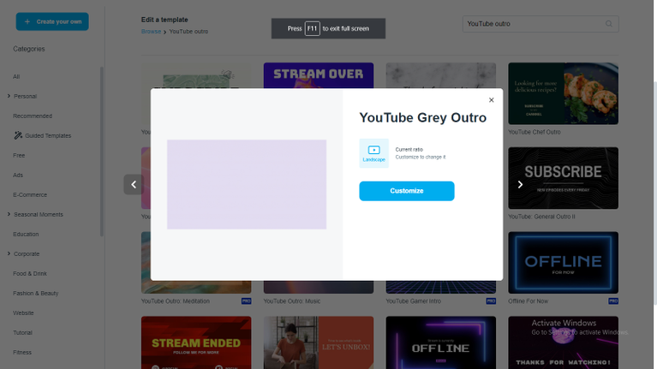Image resolution: width=657 pixels, height=369 pixels.
Task: Select the Fitness category
Action: 21,352
